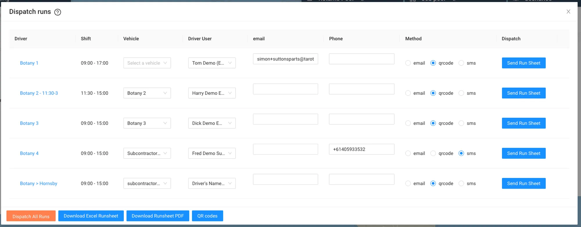Choose sms method for Botany 2 - 11:30-3

(461, 93)
